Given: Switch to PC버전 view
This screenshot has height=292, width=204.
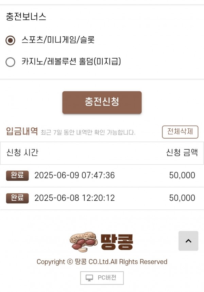Looking at the screenshot, I should (102, 278).
